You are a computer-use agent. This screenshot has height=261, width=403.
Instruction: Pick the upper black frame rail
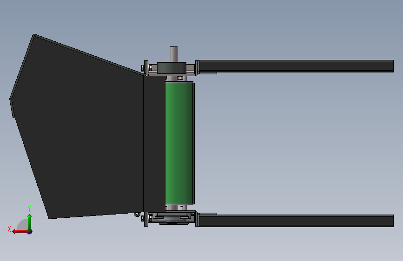[x=296, y=66]
